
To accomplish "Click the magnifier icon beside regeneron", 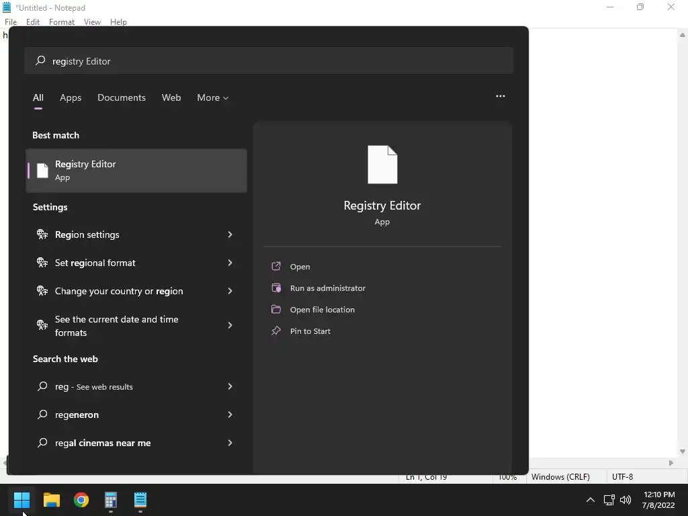I will coord(42,414).
